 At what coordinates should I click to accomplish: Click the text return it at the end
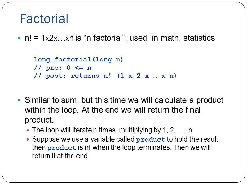(61, 156)
